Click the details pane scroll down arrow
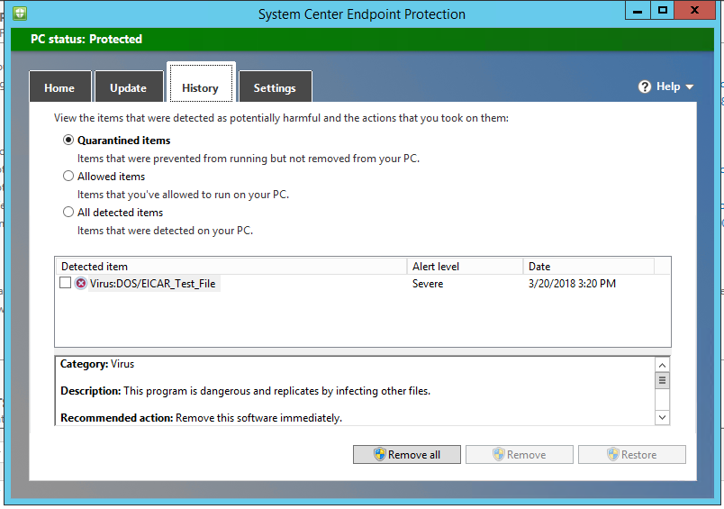 [662, 417]
